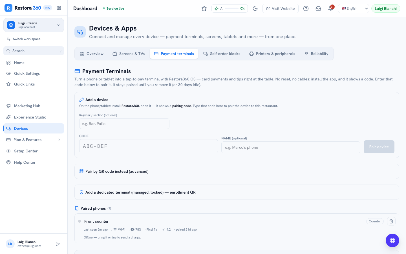Open the English language dropdown

(354, 8)
